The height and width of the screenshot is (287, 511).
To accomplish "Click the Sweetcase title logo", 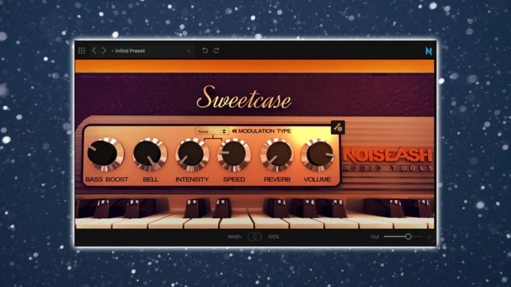I will [x=244, y=97].
